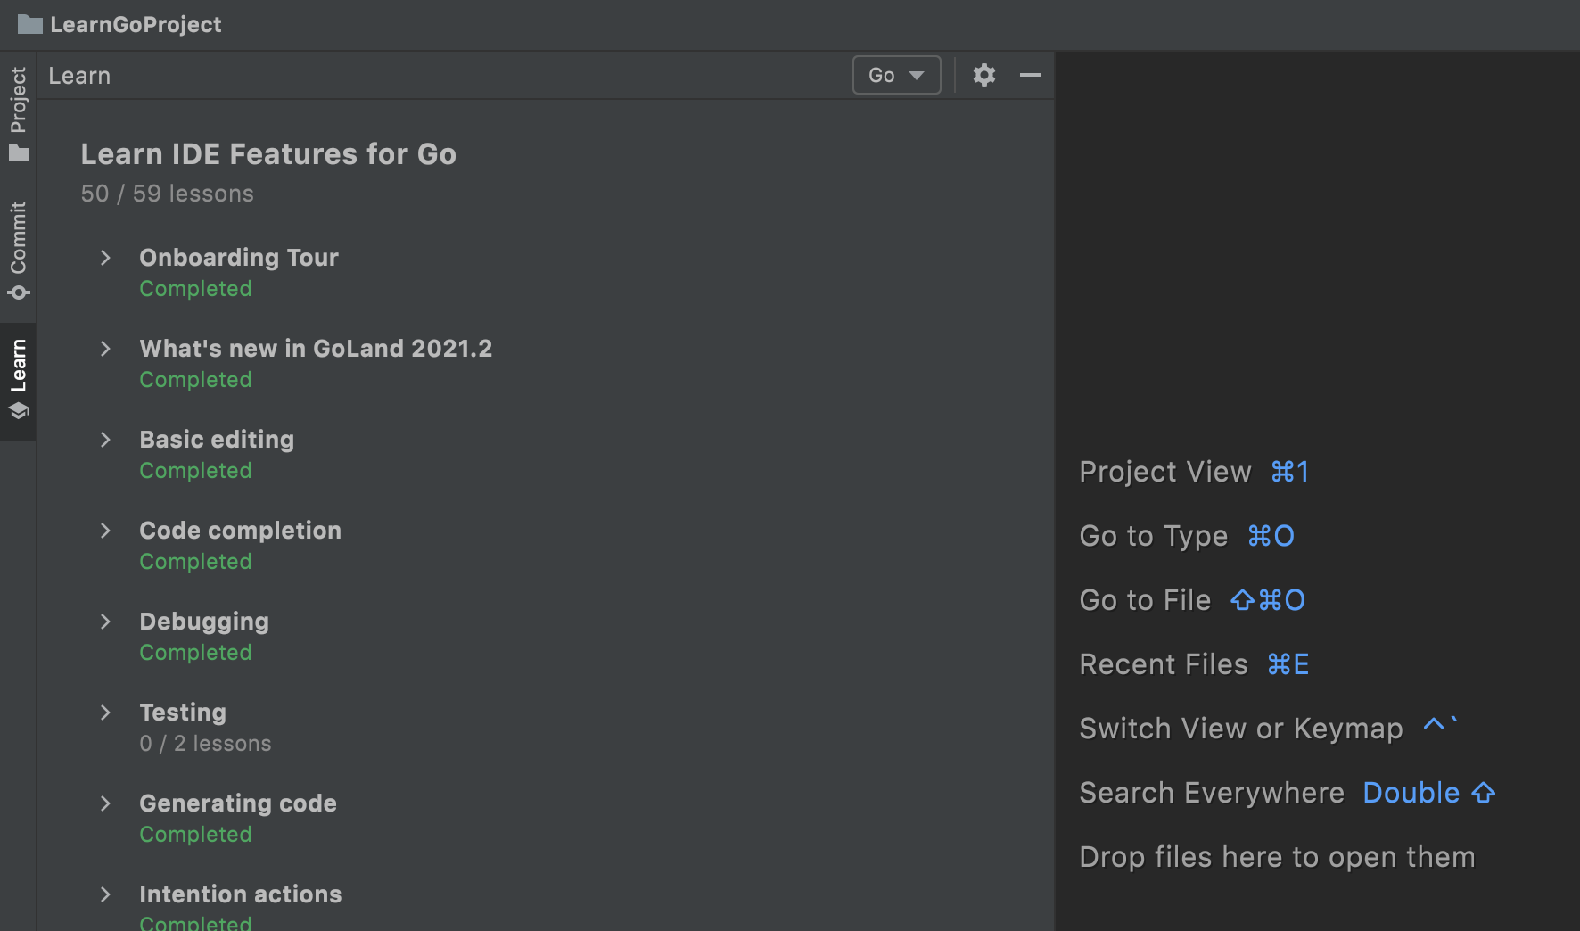Open the Code completion lesson group

point(241,531)
